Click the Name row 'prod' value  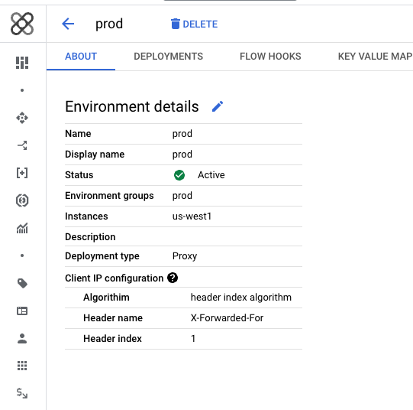pyautogui.click(x=182, y=134)
